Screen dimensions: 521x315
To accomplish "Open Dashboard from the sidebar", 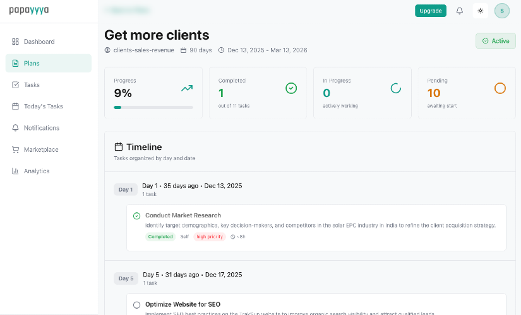I will click(39, 42).
